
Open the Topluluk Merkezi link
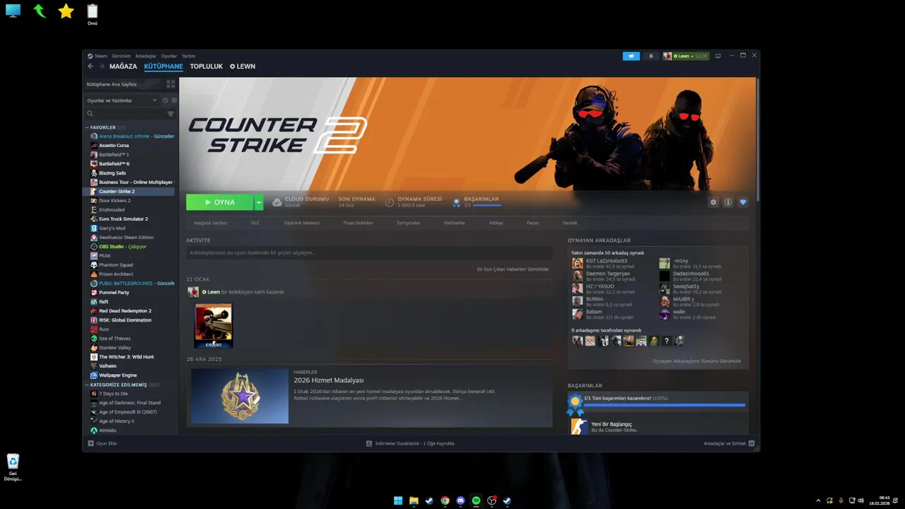pos(302,223)
